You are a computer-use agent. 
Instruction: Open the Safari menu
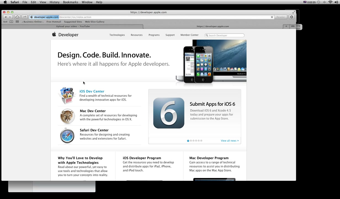coord(15,2)
